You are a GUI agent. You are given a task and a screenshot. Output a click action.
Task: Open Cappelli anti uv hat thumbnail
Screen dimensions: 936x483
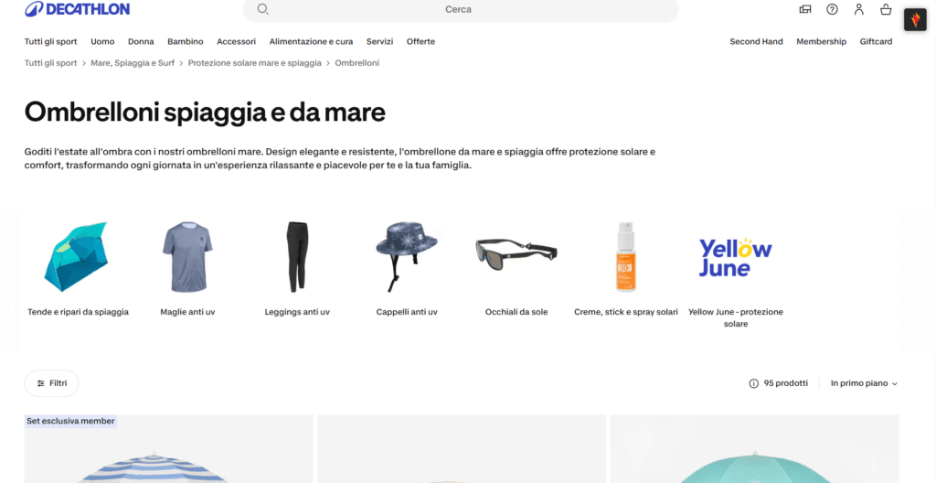point(407,257)
